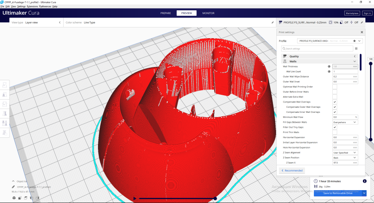Select the Move tool in left toolbar
The height and width of the screenshot is (203, 374).
[x=5, y=85]
